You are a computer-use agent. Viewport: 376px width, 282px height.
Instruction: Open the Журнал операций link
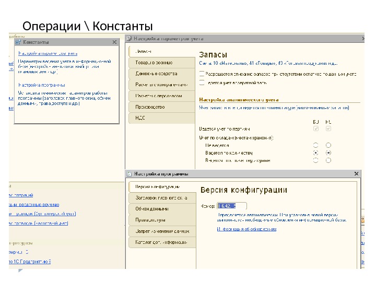pyautogui.click(x=21, y=195)
